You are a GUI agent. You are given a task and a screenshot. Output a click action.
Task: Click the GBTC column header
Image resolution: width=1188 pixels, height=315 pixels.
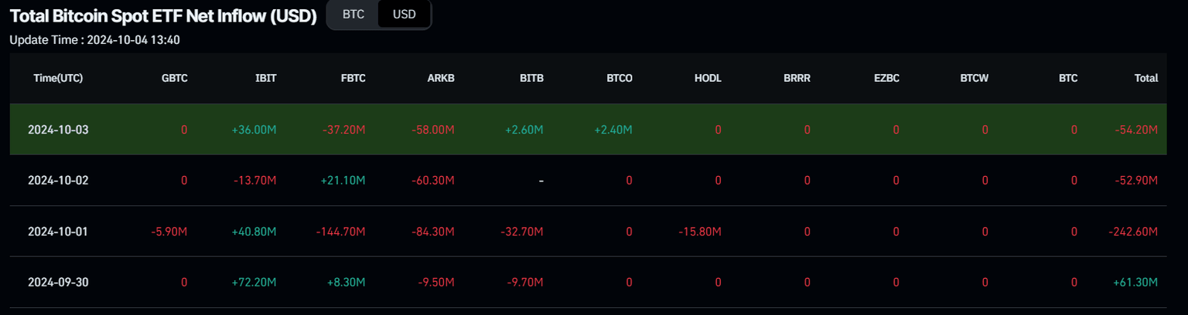pyautogui.click(x=174, y=78)
